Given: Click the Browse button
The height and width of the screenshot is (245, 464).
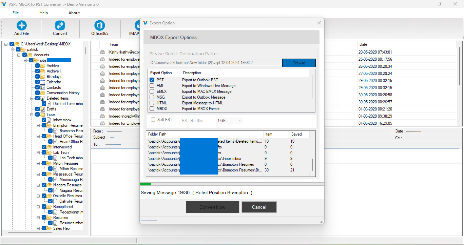Looking at the screenshot, I should pyautogui.click(x=299, y=63).
